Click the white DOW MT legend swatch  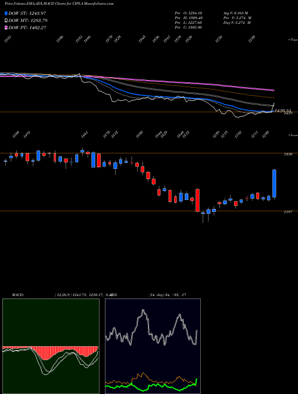click(7, 20)
